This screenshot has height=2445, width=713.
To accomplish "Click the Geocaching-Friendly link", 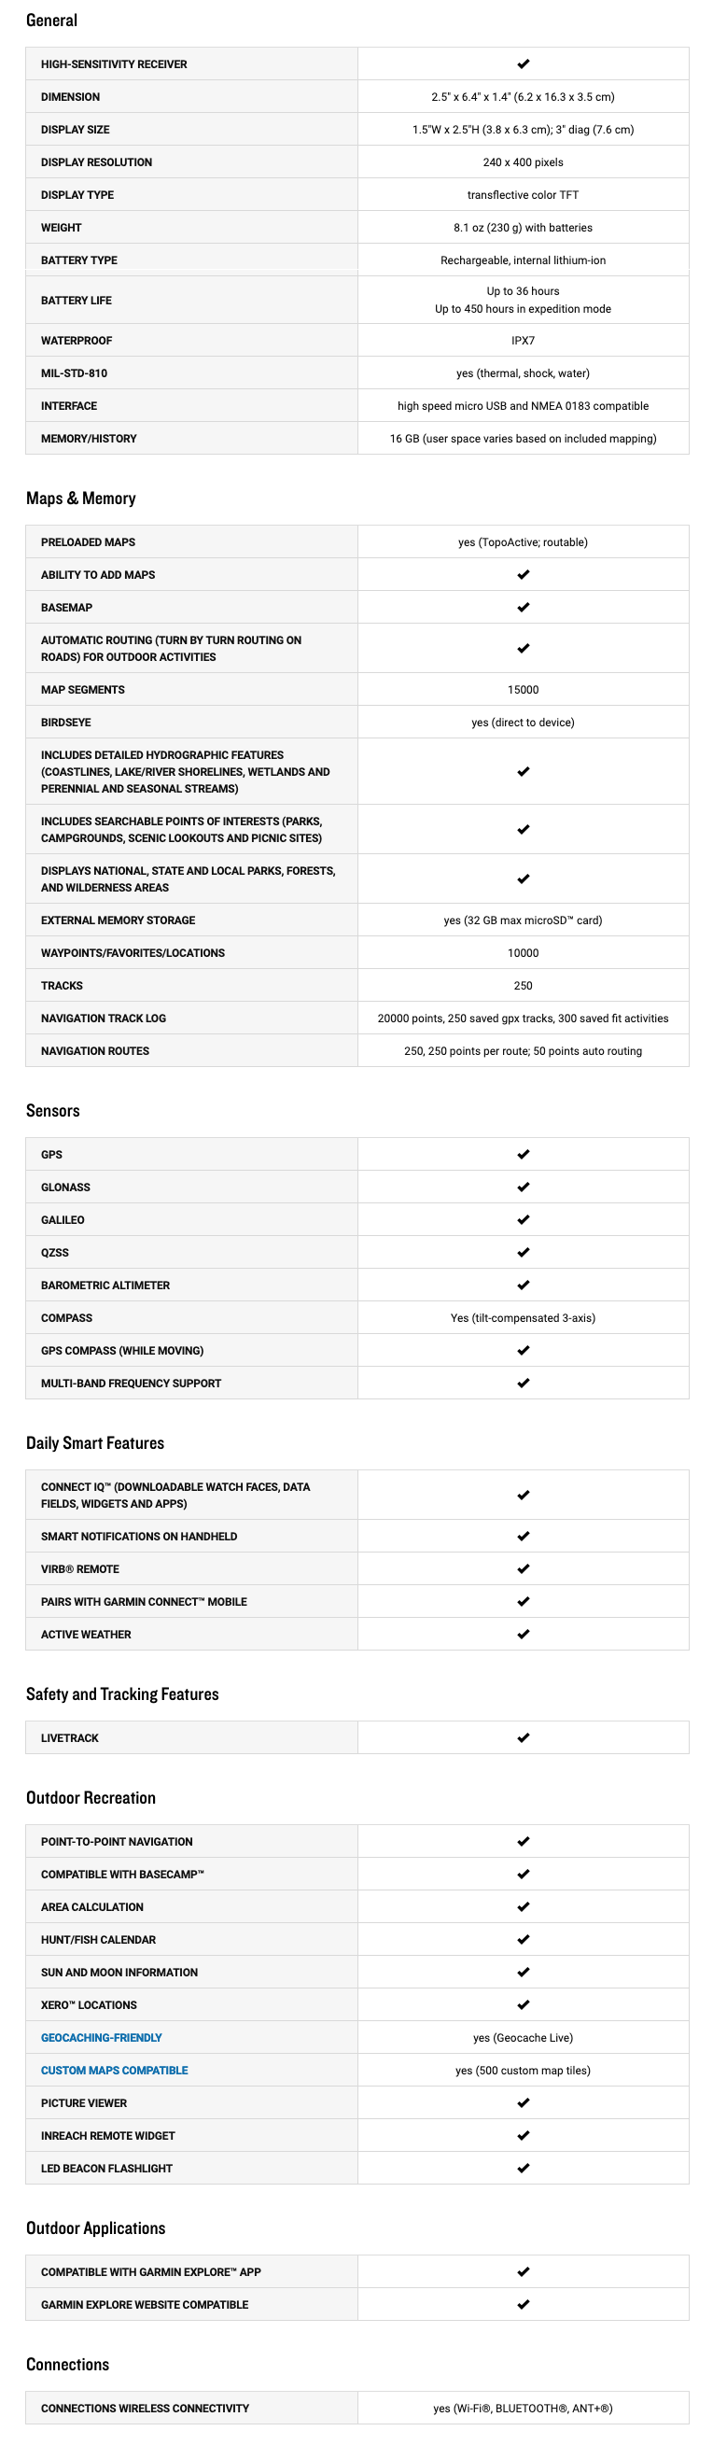I will [101, 2037].
